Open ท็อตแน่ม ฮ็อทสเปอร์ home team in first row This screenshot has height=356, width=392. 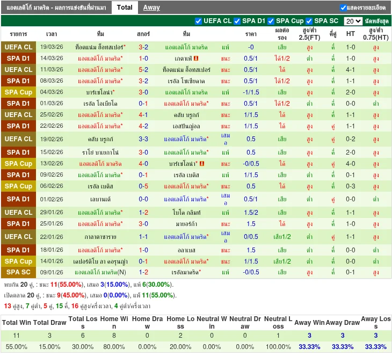click(100, 47)
